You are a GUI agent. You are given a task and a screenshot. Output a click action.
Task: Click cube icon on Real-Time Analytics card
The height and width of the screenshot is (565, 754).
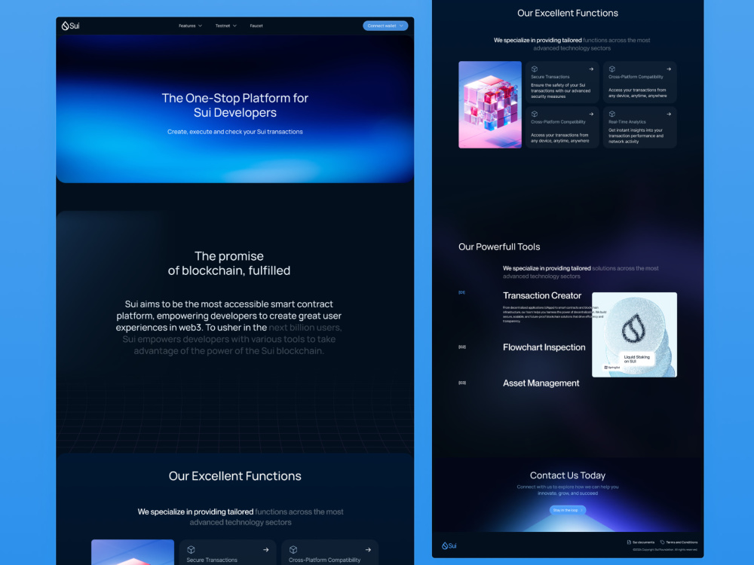[x=612, y=115]
